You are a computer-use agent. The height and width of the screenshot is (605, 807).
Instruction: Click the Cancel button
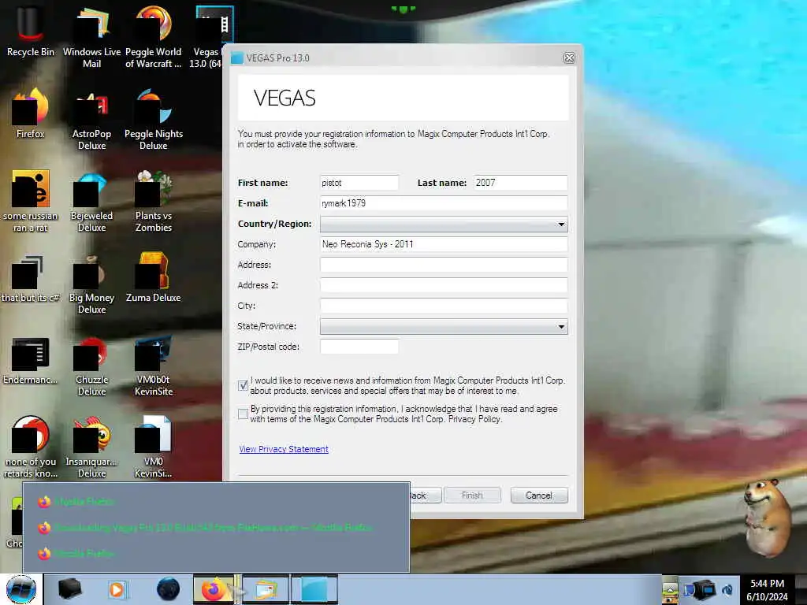coord(539,496)
